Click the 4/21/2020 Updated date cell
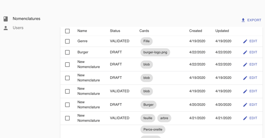Screen dimensions: 265x138 point(223,118)
